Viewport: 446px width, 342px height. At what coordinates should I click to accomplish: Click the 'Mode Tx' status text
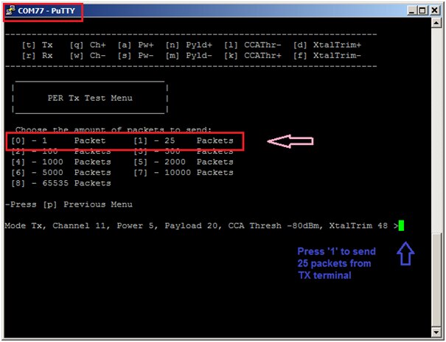25,226
